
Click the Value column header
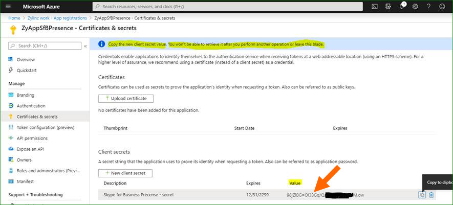[x=295, y=183]
